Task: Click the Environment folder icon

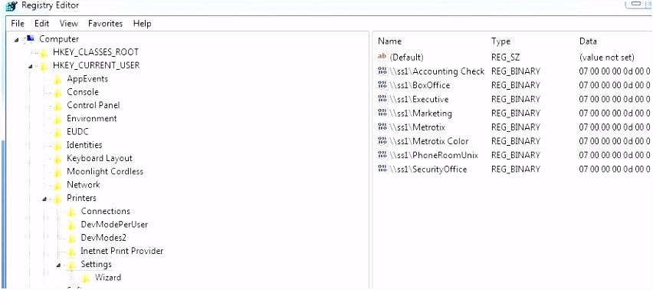Action: pyautogui.click(x=58, y=119)
